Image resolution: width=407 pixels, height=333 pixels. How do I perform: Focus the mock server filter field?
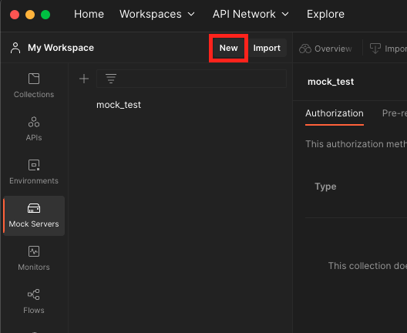pyautogui.click(x=192, y=79)
